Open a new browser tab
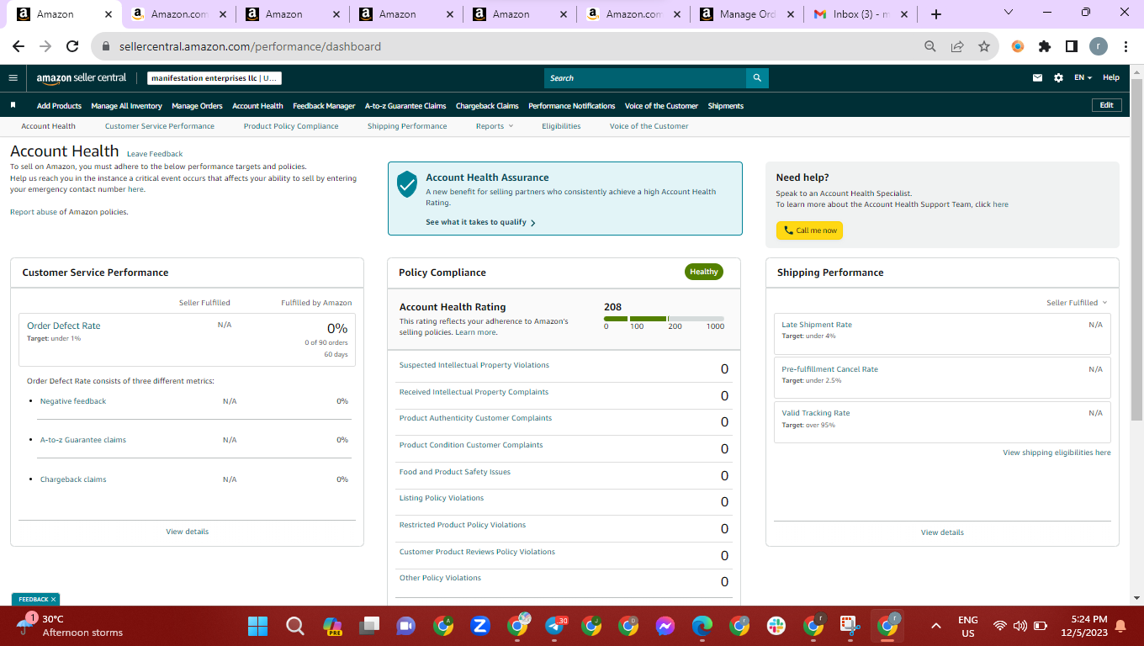 point(936,14)
